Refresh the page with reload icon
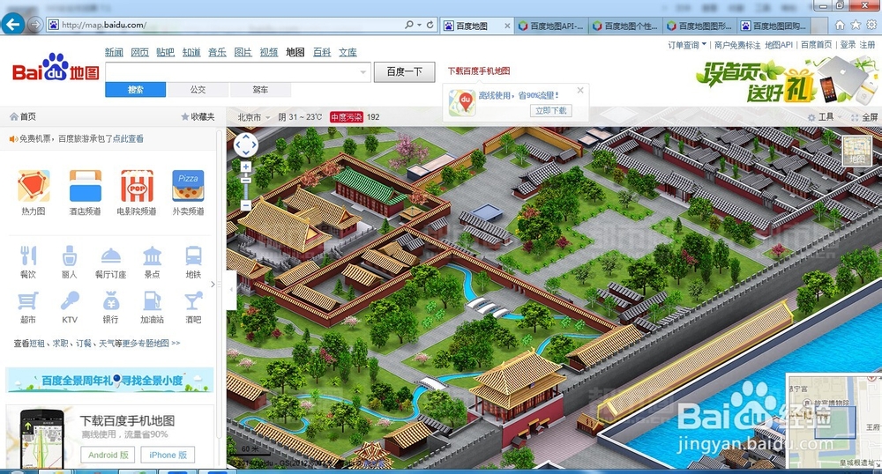882x474 pixels. pyautogui.click(x=430, y=25)
